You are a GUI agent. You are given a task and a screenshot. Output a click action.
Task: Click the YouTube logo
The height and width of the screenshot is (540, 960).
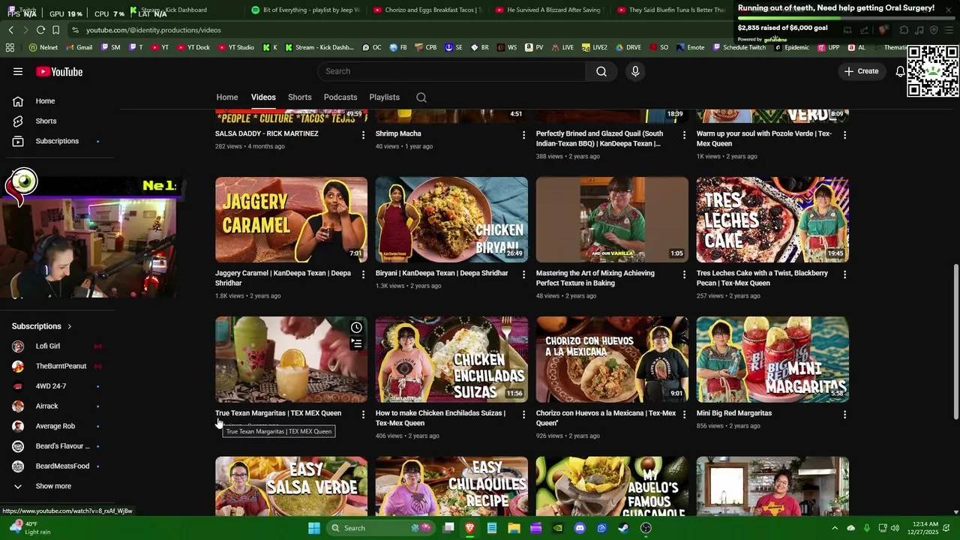pyautogui.click(x=59, y=71)
